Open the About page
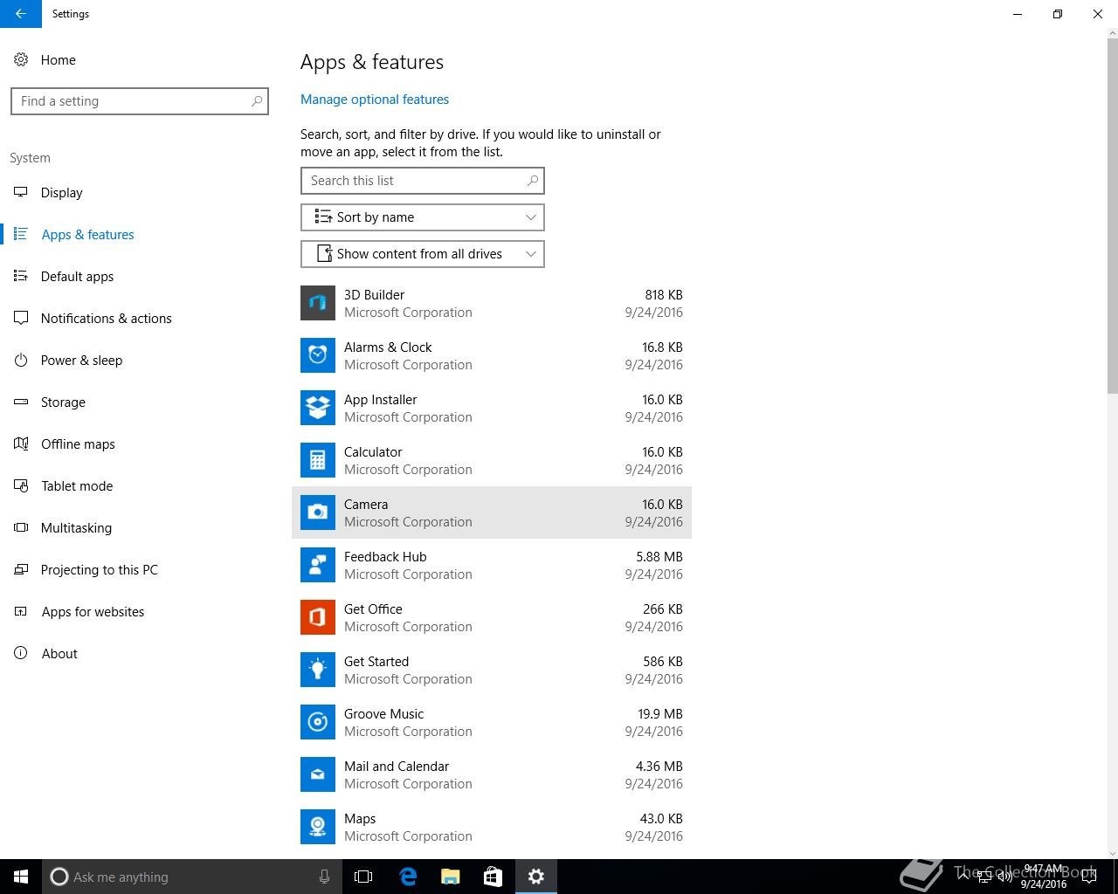The height and width of the screenshot is (894, 1118). pyautogui.click(x=59, y=653)
